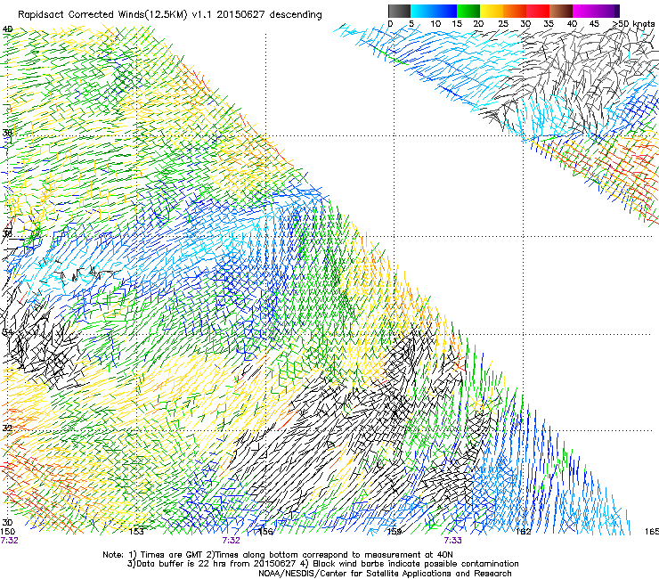This screenshot has width=659, height=579.
Task: Click the word 'descending' in the title
Action: [296, 14]
